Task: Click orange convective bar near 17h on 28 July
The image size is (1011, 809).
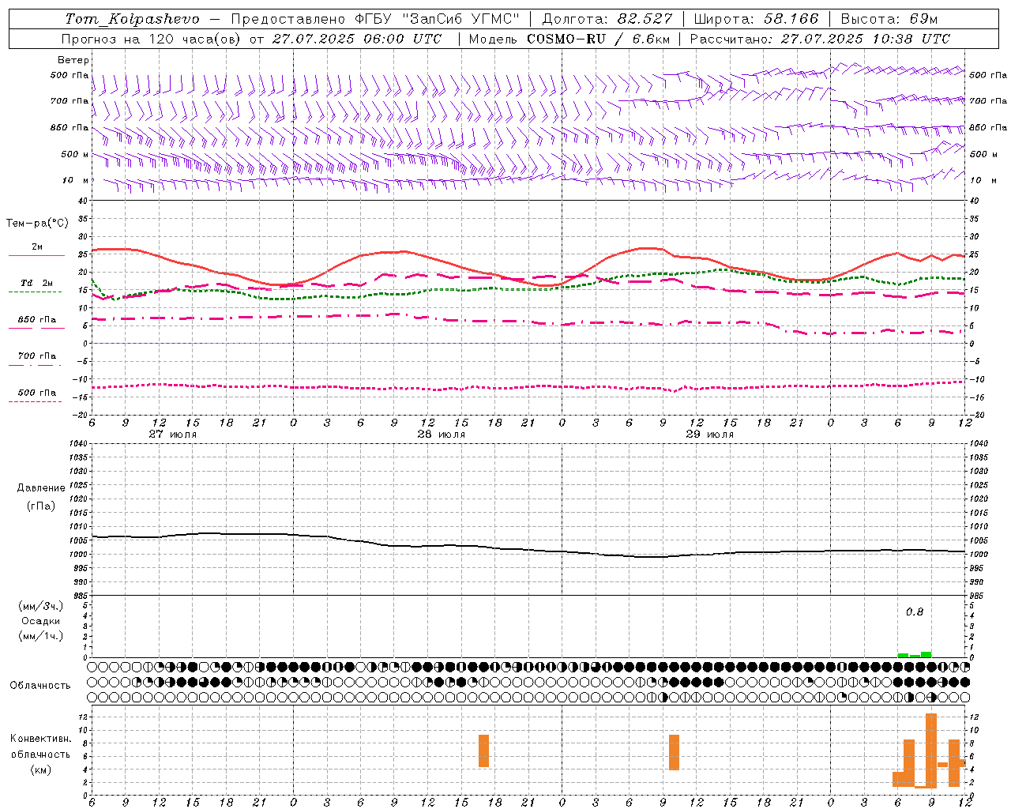Action: coord(483,751)
